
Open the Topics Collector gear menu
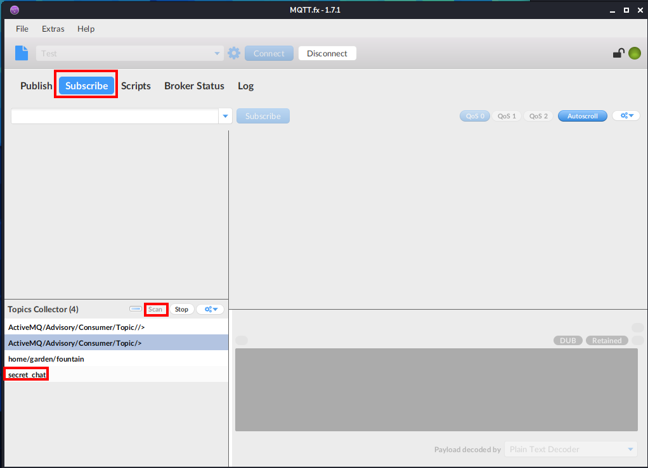point(210,309)
